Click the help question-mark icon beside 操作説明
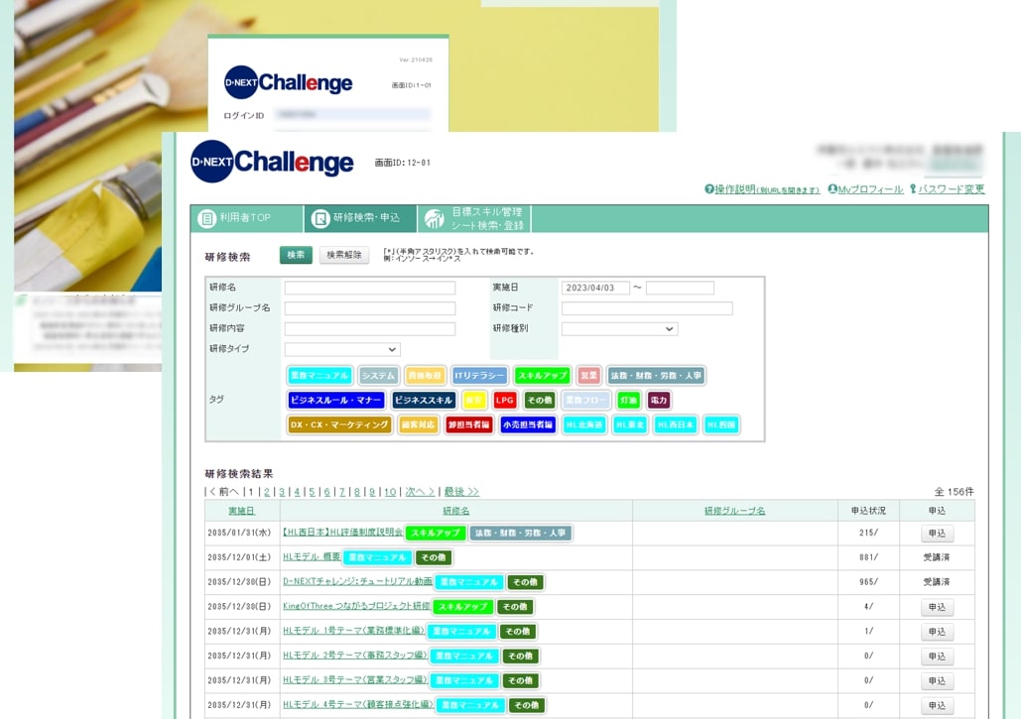 [x=709, y=189]
